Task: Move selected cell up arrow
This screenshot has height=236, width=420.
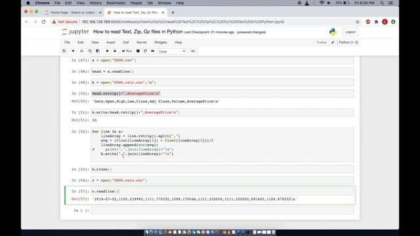Action: (x=107, y=51)
